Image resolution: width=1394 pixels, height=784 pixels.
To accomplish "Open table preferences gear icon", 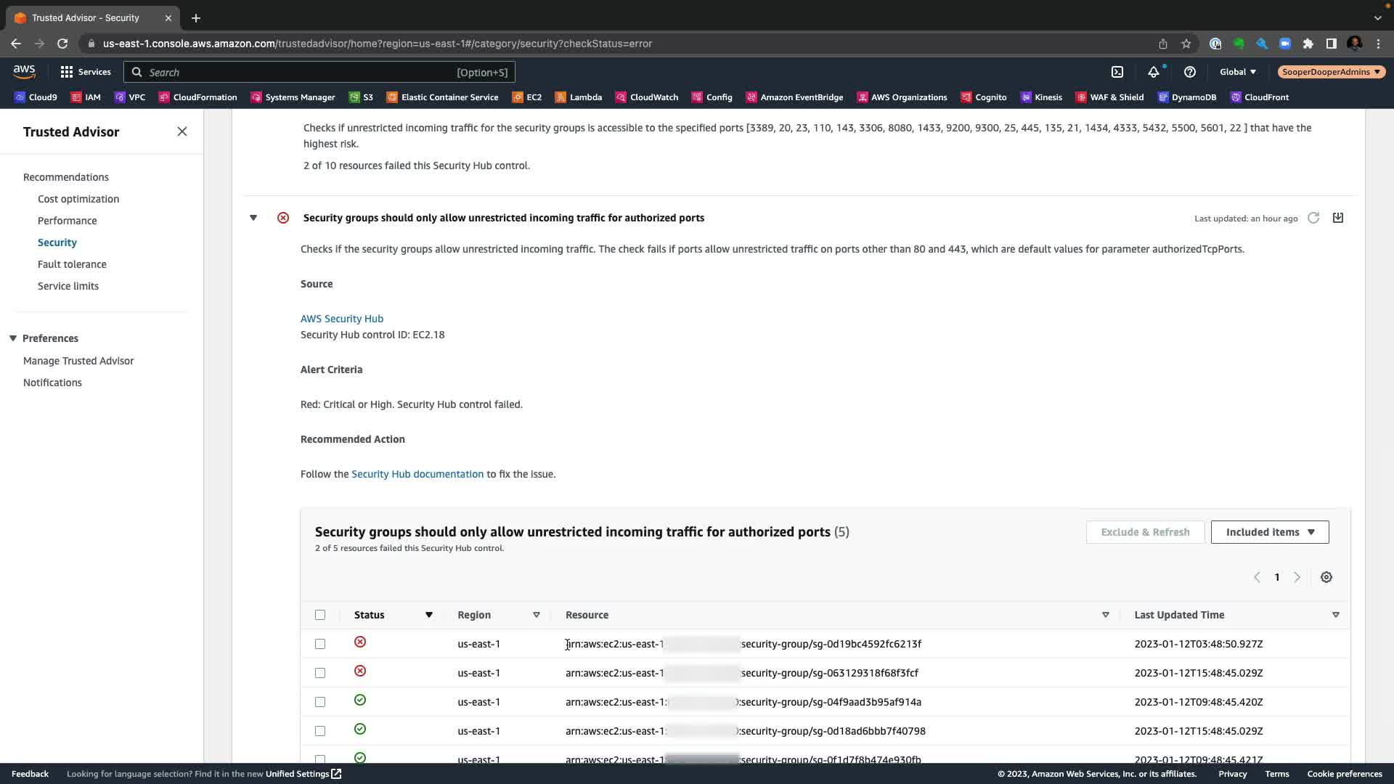I will tap(1326, 577).
